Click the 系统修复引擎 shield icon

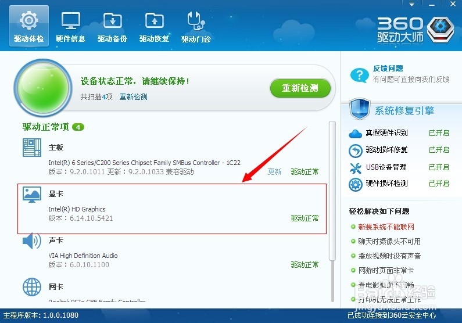pyautogui.click(x=360, y=109)
